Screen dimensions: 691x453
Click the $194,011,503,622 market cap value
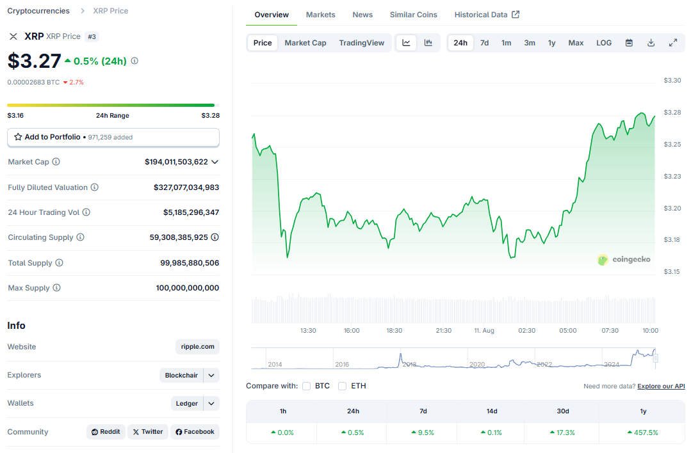(x=176, y=162)
